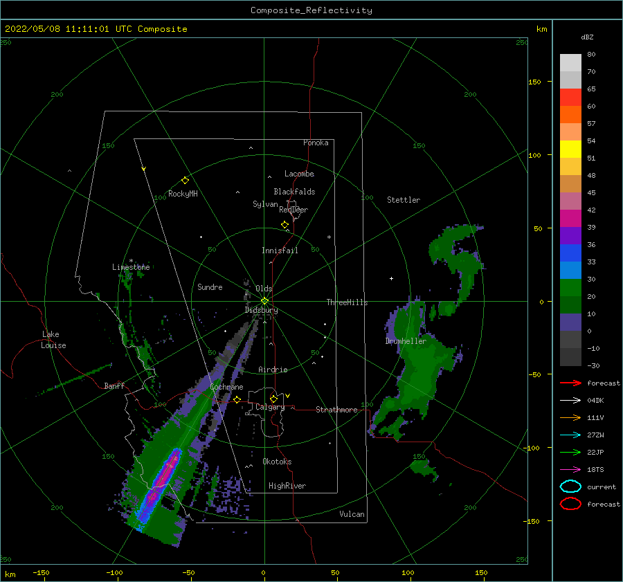
Task: Click the Limestone label
Action: pyautogui.click(x=131, y=267)
